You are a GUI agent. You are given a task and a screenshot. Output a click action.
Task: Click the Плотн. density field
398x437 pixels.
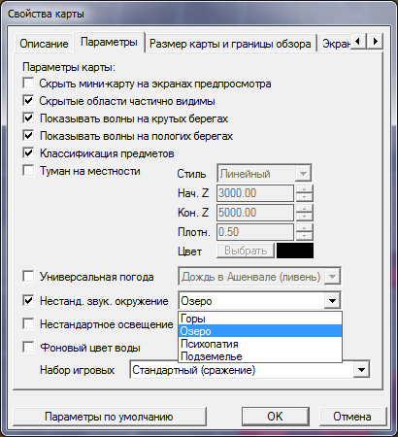(255, 232)
